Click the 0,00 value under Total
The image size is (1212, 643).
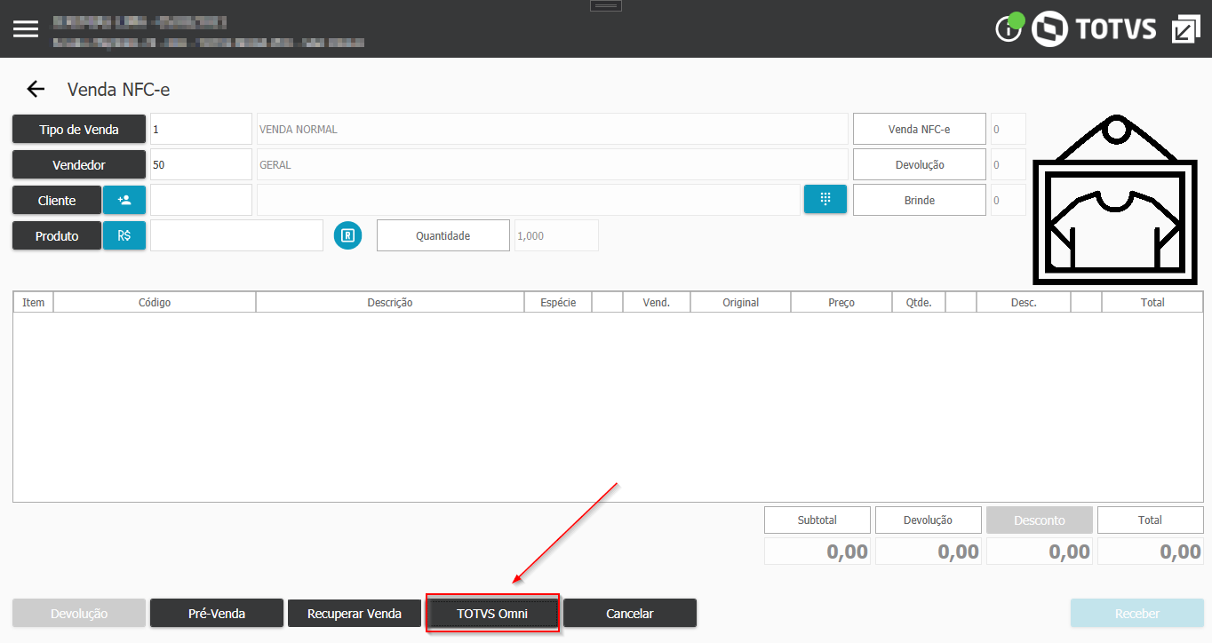click(x=1151, y=551)
